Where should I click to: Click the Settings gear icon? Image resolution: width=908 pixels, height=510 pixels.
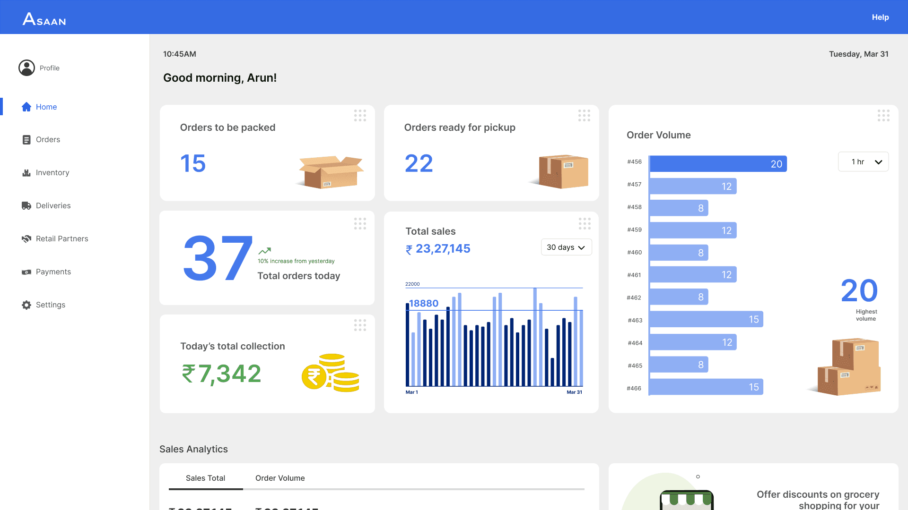(x=26, y=305)
